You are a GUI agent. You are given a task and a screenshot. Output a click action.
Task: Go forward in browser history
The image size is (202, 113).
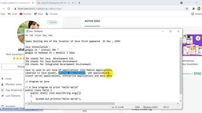point(3,9)
